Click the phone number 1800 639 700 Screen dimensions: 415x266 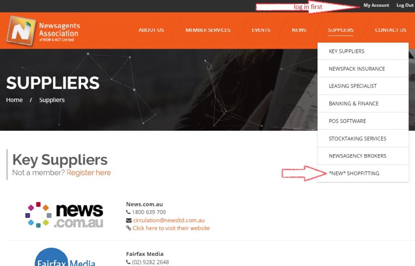(149, 212)
